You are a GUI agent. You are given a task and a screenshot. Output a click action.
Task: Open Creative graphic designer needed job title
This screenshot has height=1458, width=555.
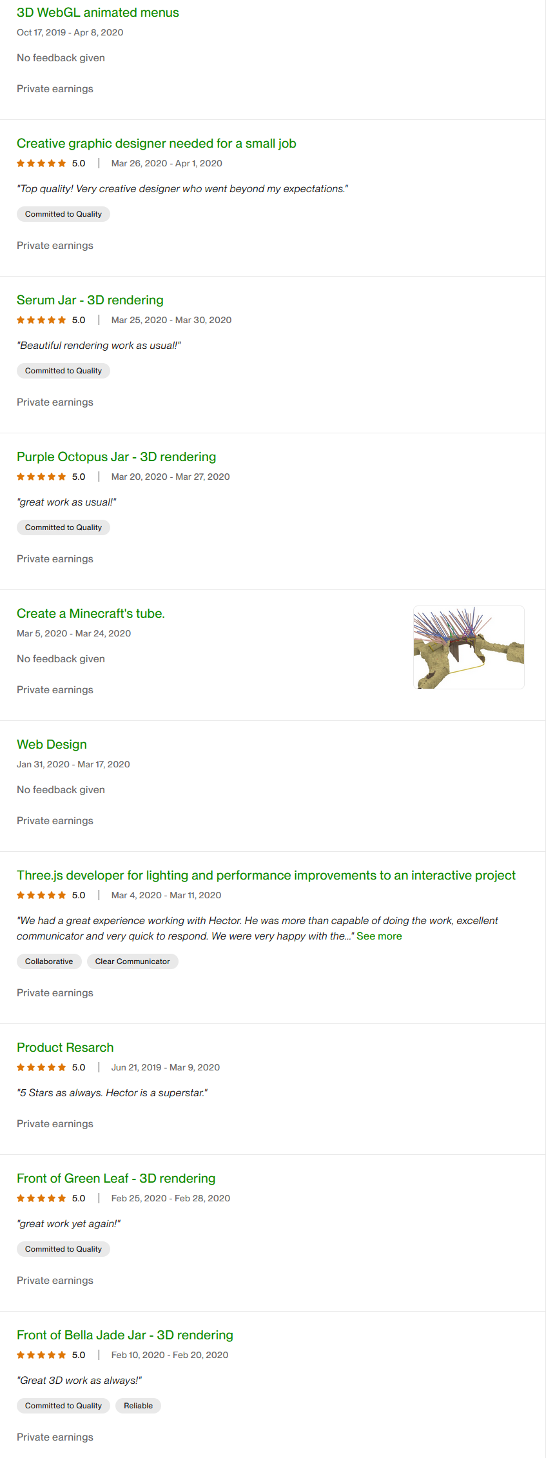156,144
